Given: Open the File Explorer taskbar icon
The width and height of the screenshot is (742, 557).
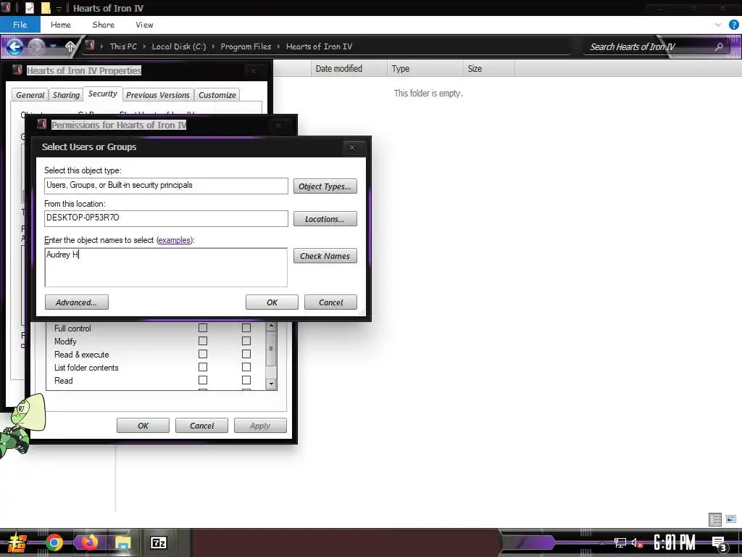Looking at the screenshot, I should pyautogui.click(x=122, y=542).
